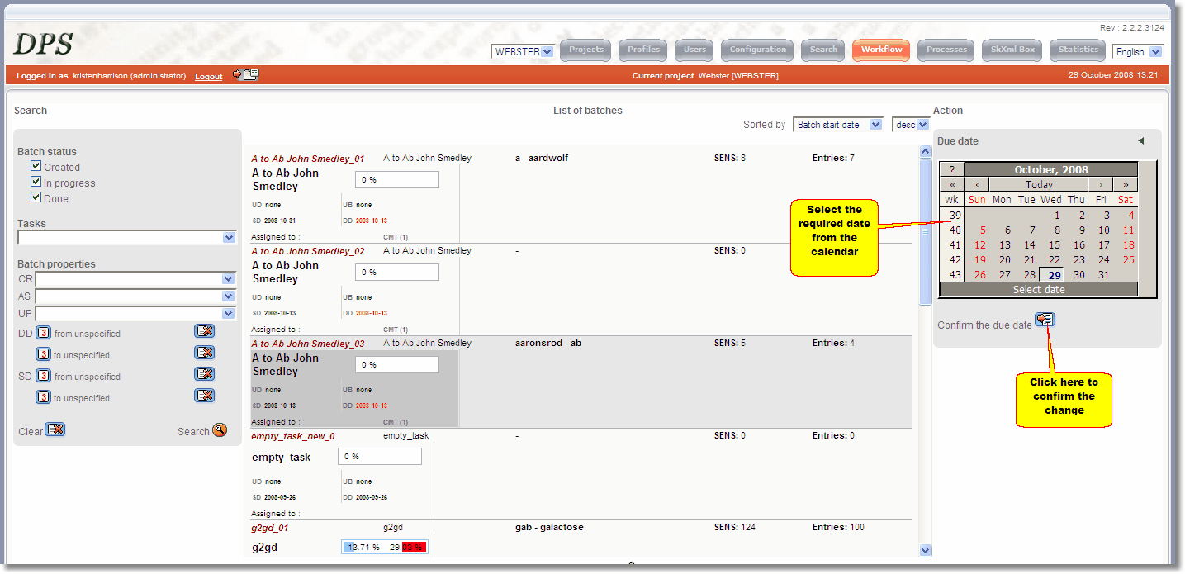The width and height of the screenshot is (1185, 574).
Task: Open the Configuration tab
Action: point(757,50)
